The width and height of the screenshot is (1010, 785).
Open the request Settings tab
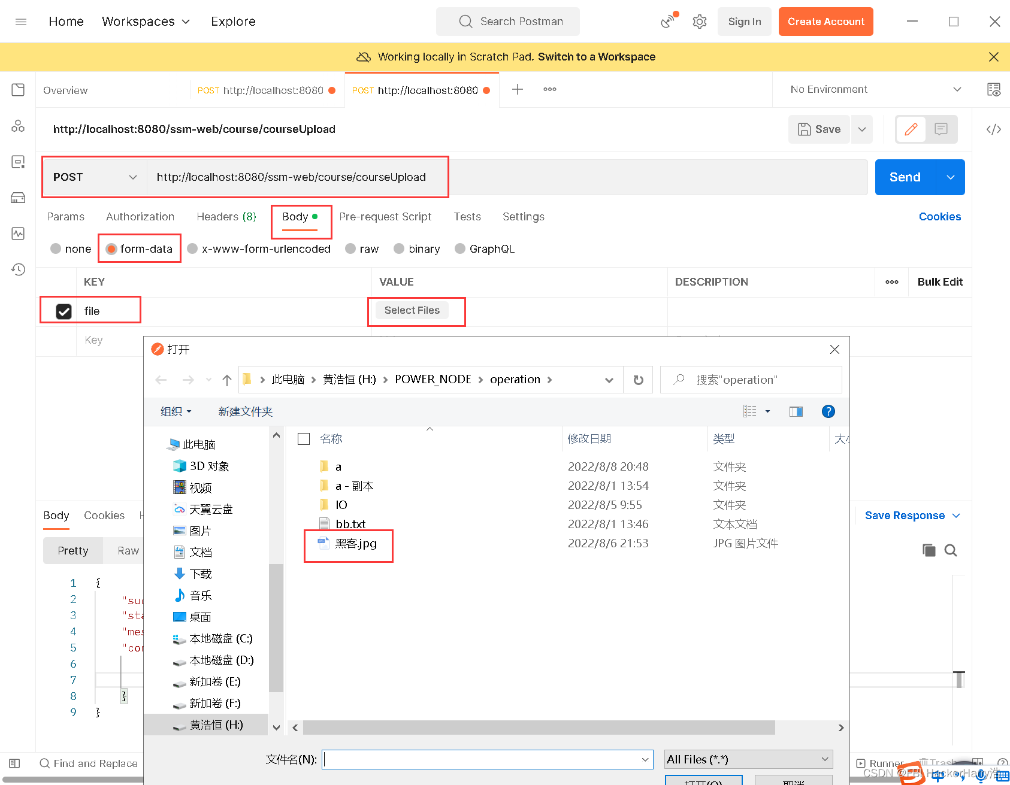(x=524, y=217)
